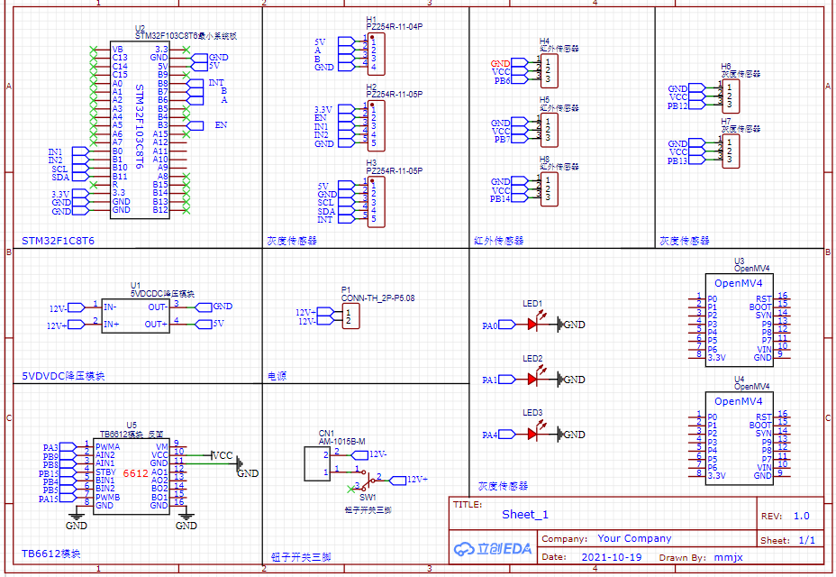
Task: Click the 立创EDA logo in title block
Action: tap(493, 549)
